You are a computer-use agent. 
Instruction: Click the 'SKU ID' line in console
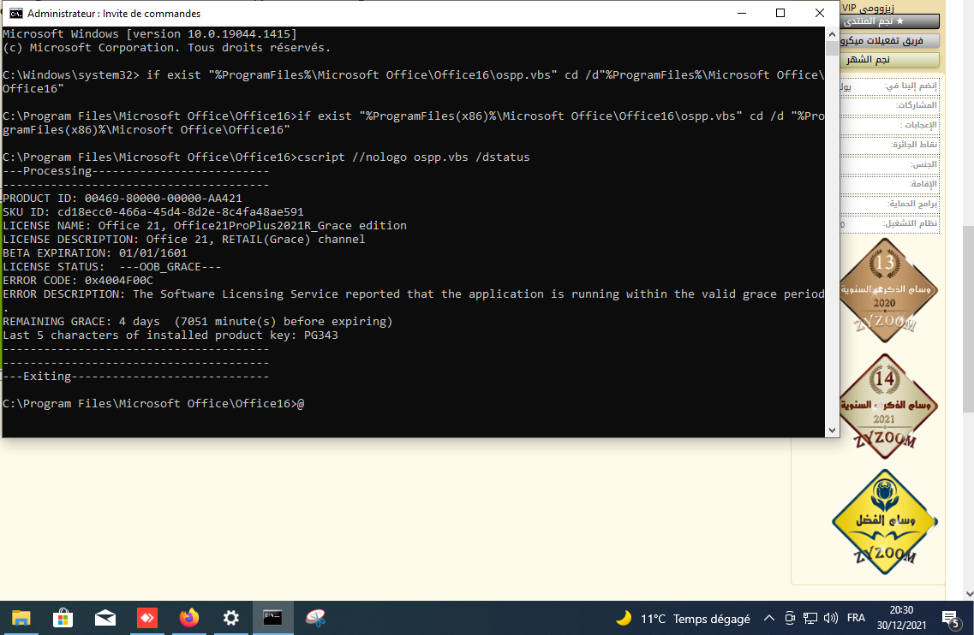pos(153,211)
